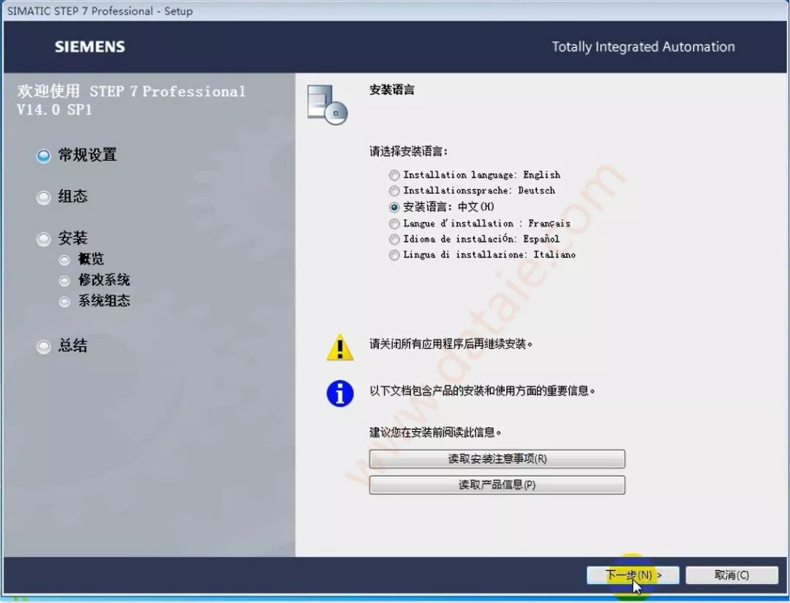
Task: Click the 安装语言 heading text
Action: 392,90
